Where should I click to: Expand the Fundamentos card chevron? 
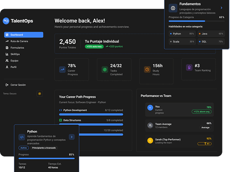pos(222,8)
